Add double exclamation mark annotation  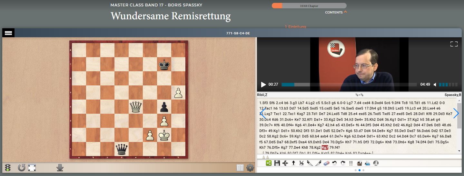pyautogui.click(x=351, y=163)
